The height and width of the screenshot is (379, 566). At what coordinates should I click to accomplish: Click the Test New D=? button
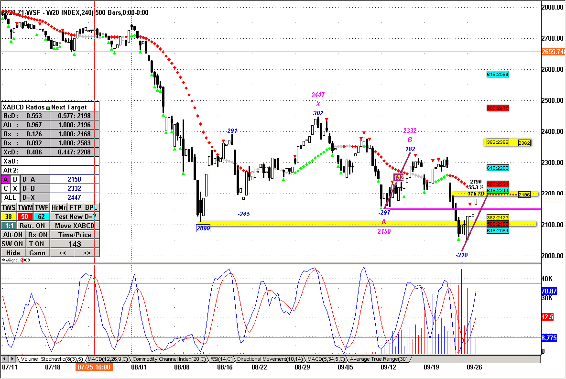(75, 217)
